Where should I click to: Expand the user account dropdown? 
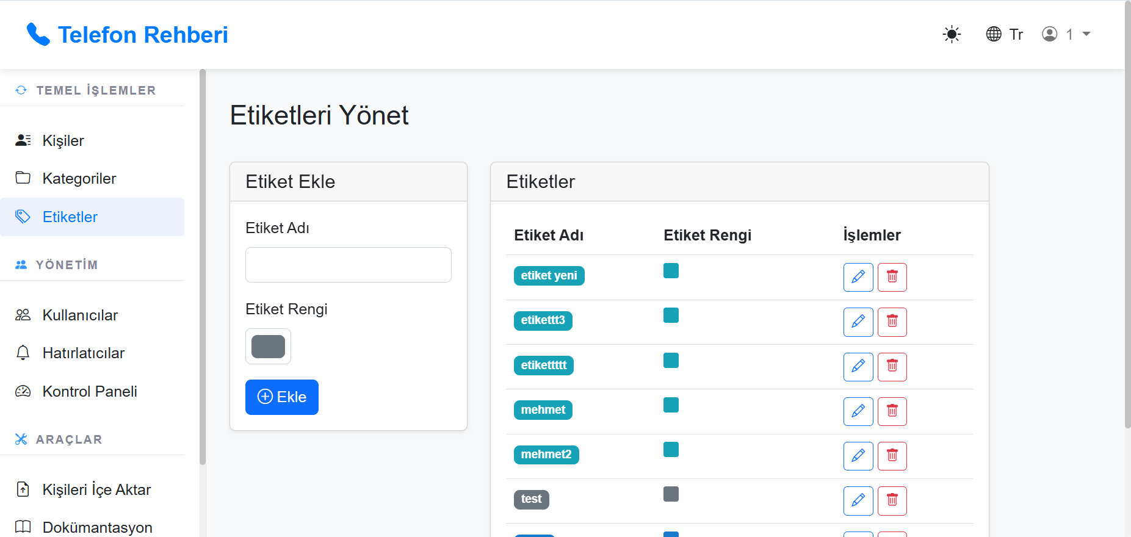[1066, 34]
